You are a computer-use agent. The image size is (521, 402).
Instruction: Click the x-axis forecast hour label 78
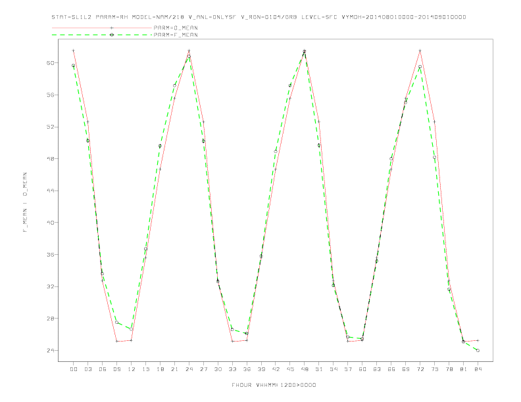click(449, 369)
